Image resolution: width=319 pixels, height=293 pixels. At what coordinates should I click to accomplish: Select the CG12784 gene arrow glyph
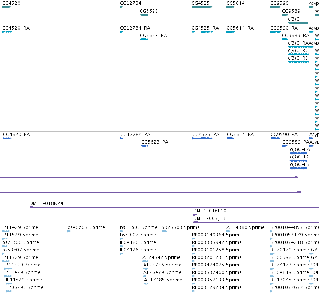pyautogui.click(x=121, y=7)
